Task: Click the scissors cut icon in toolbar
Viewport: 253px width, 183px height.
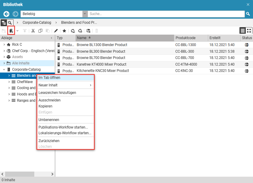Action: (x=33, y=31)
